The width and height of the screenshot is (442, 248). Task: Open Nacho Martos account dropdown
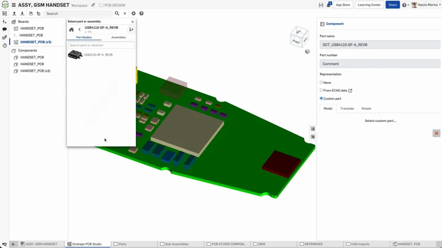pos(426,5)
